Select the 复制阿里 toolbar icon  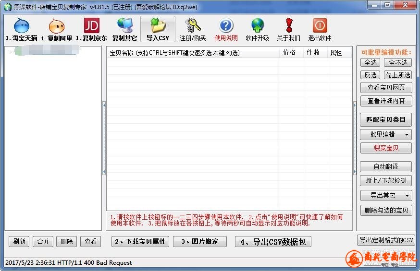pos(56,26)
